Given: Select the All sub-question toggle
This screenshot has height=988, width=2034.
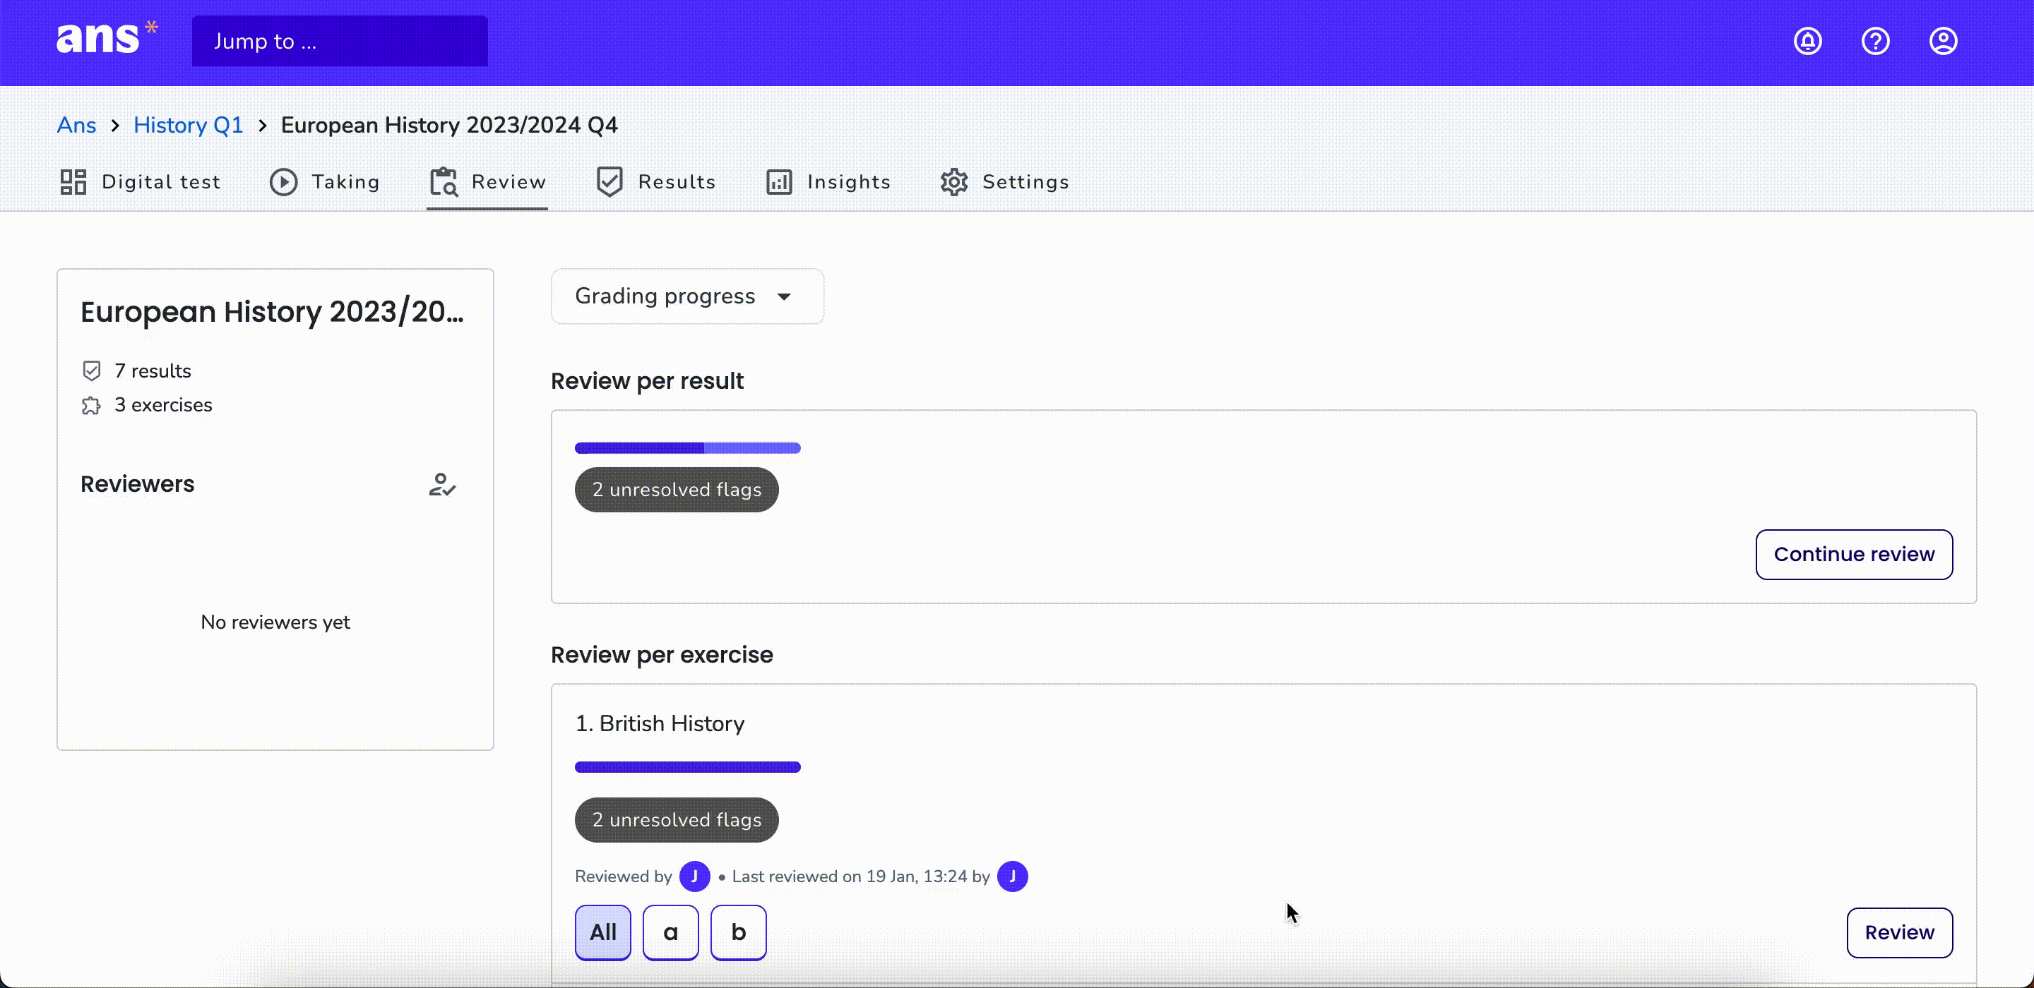Looking at the screenshot, I should click(603, 933).
